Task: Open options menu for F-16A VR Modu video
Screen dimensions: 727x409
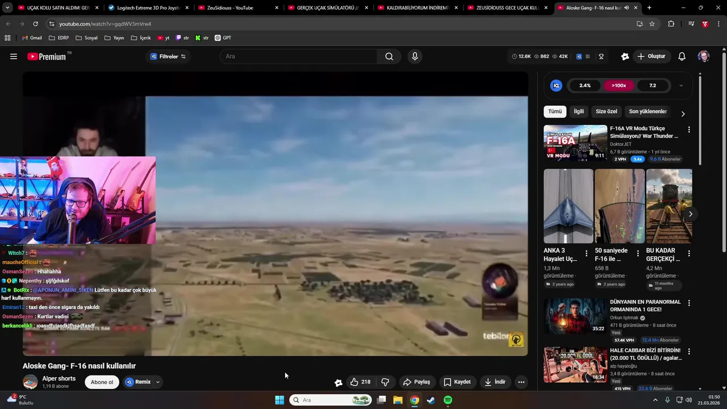Action: pyautogui.click(x=689, y=130)
